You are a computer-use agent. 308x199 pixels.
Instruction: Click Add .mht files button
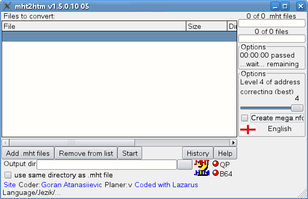coord(28,153)
